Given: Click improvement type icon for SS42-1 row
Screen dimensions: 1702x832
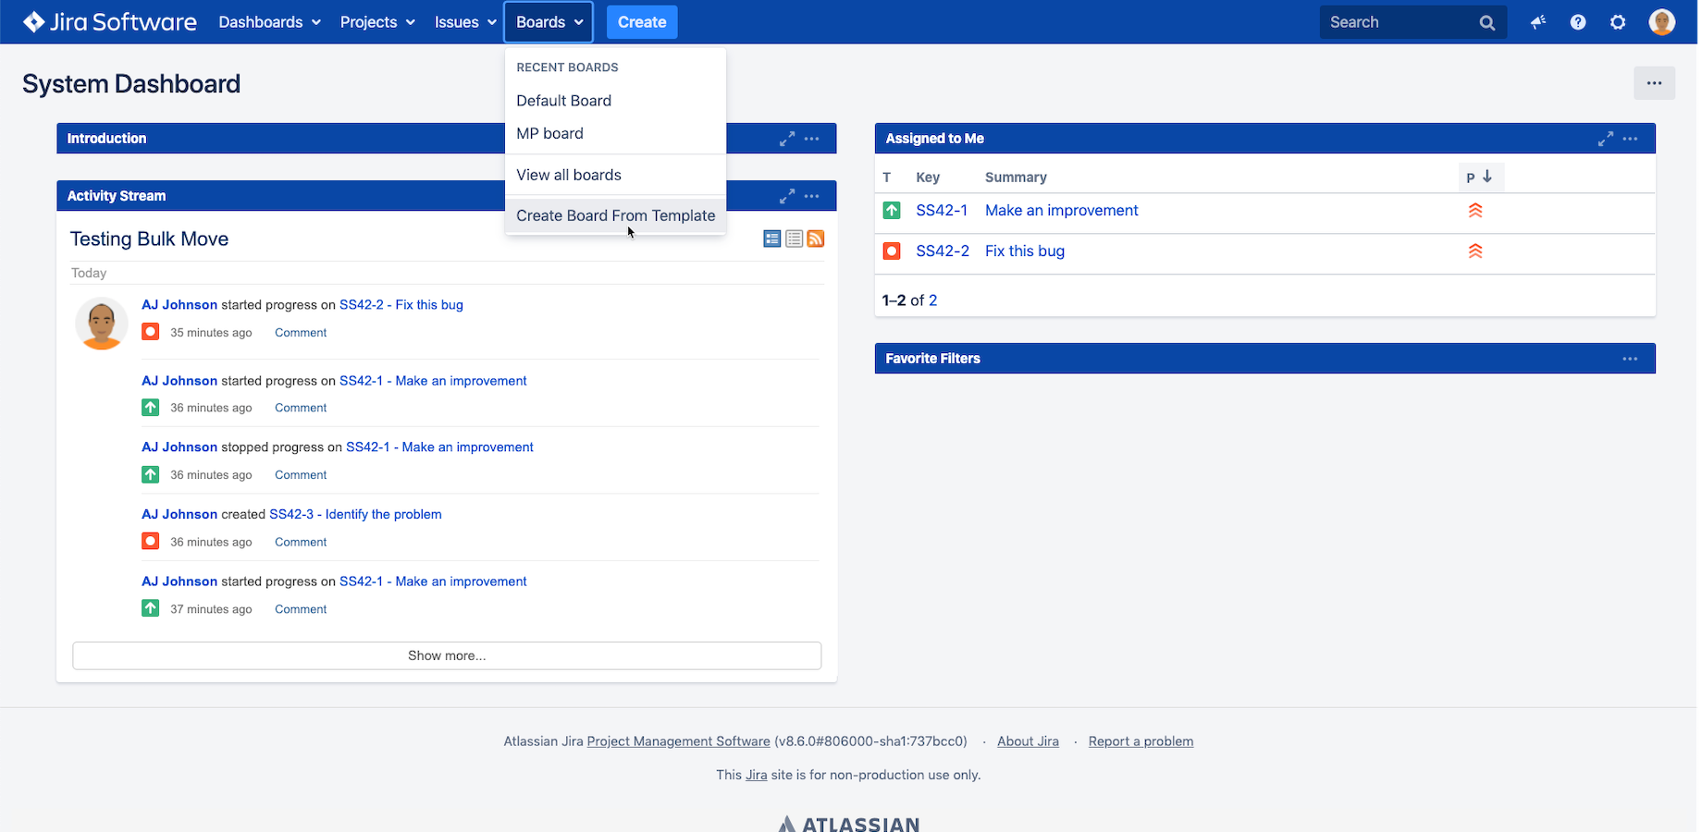Looking at the screenshot, I should 892,211.
